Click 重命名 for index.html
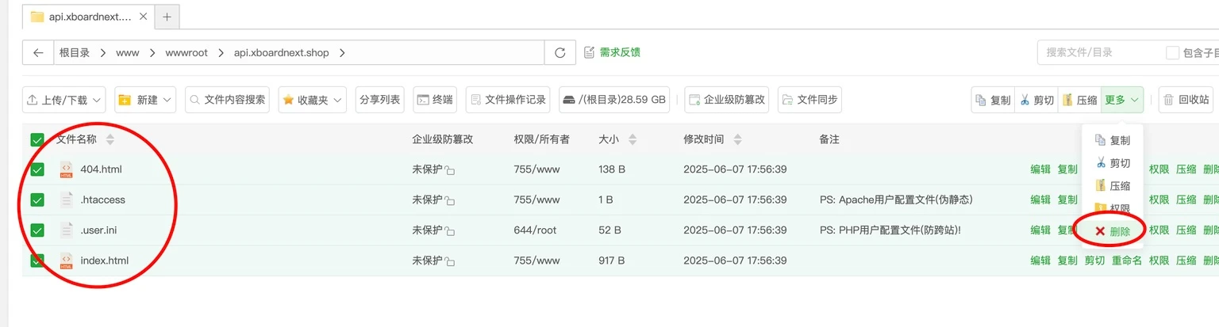 coord(1126,260)
